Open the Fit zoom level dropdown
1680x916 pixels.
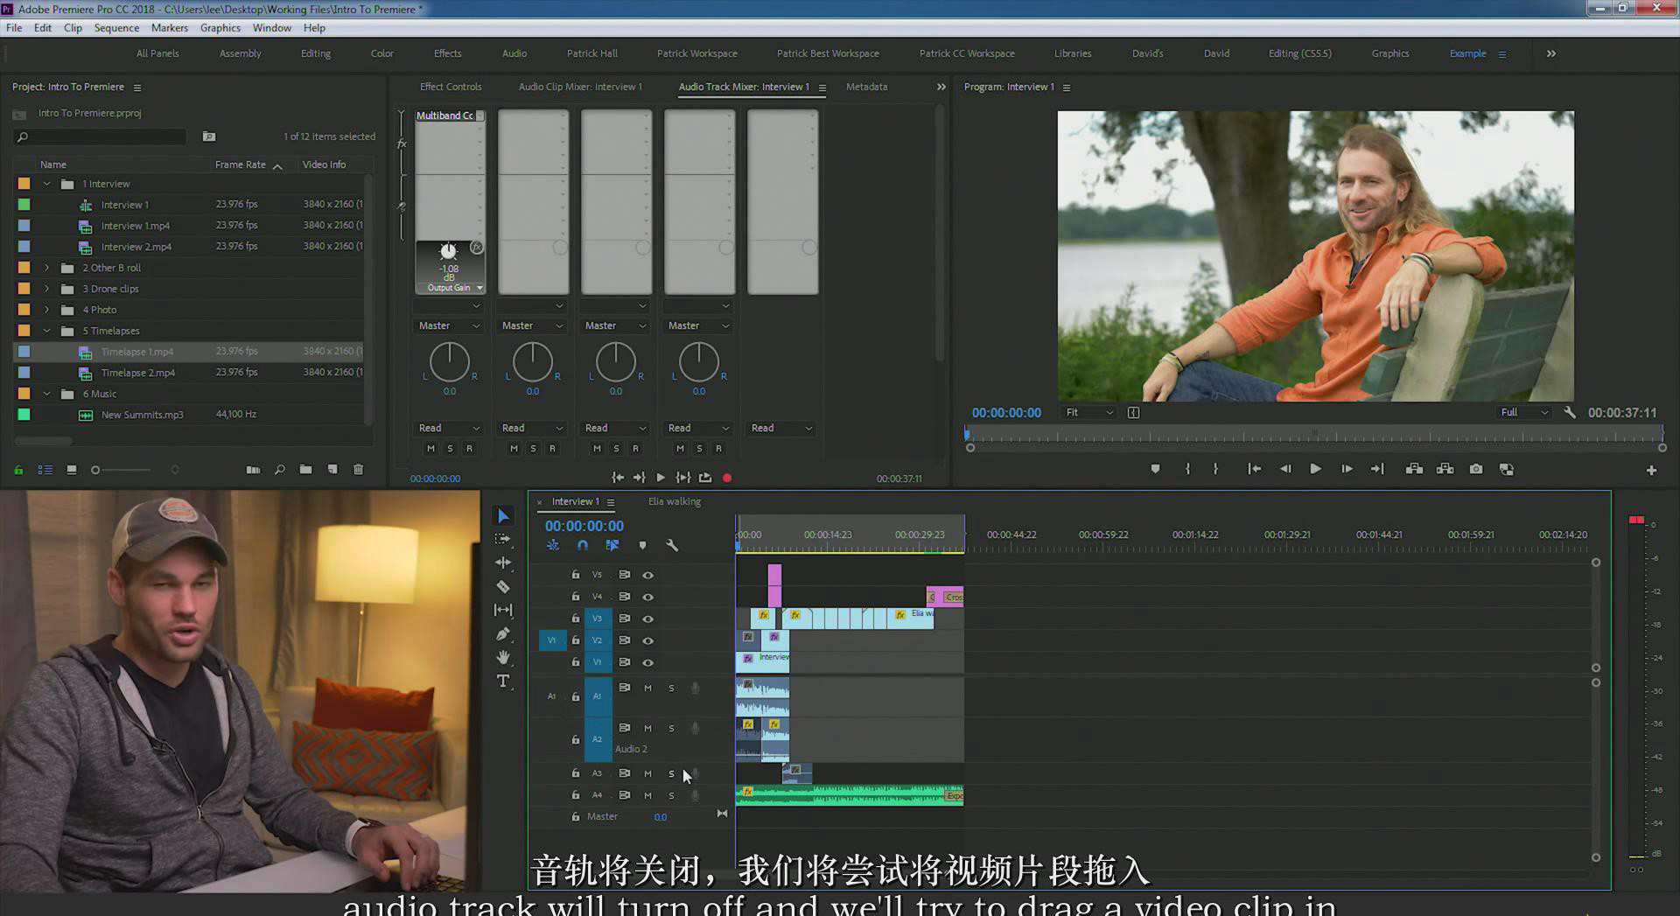tap(1088, 412)
